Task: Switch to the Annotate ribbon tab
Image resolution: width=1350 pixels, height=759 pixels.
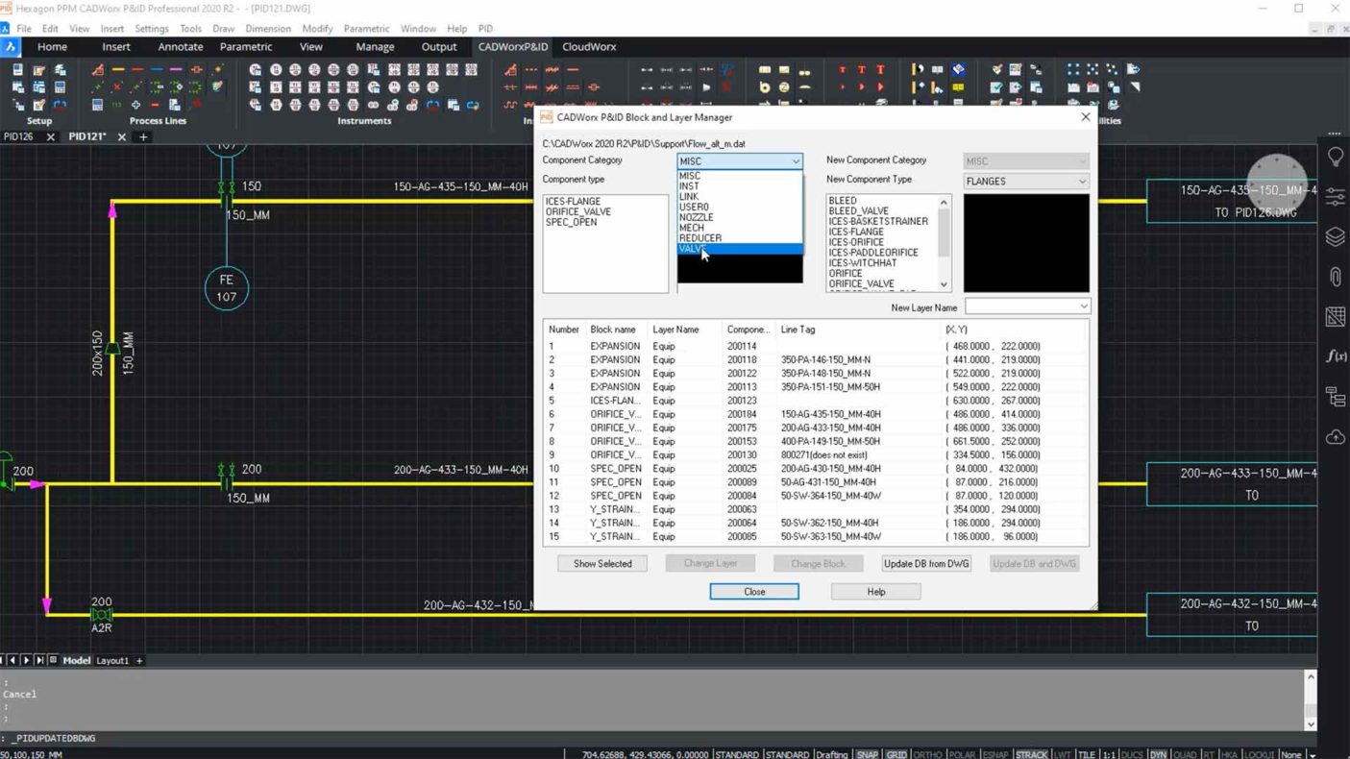Action: (x=181, y=46)
